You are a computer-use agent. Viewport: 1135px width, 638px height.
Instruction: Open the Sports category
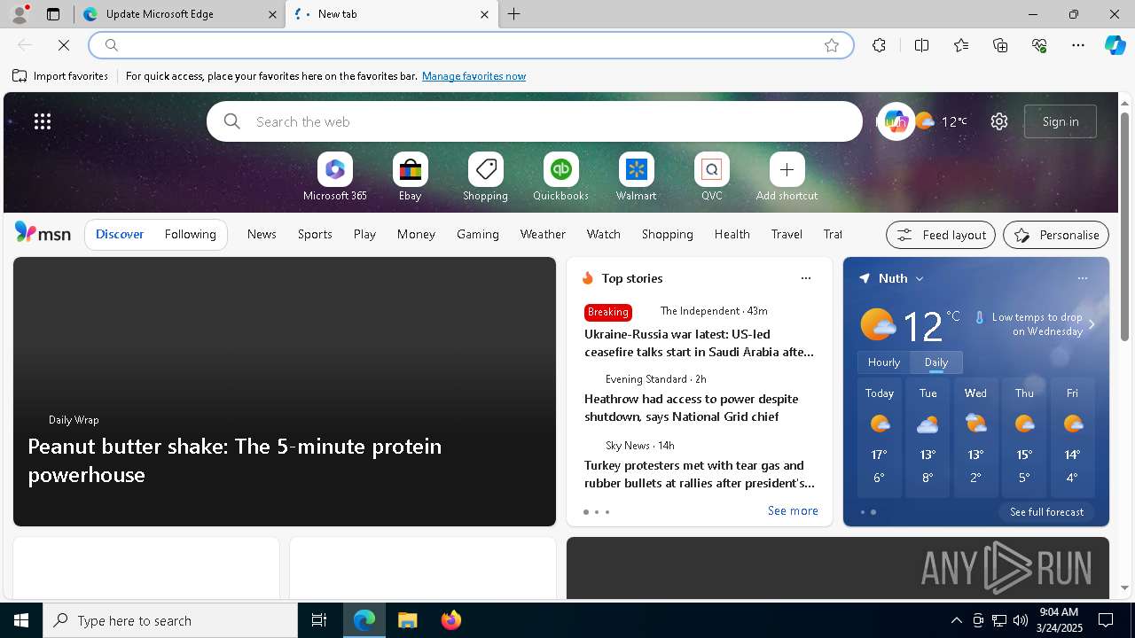tap(315, 234)
